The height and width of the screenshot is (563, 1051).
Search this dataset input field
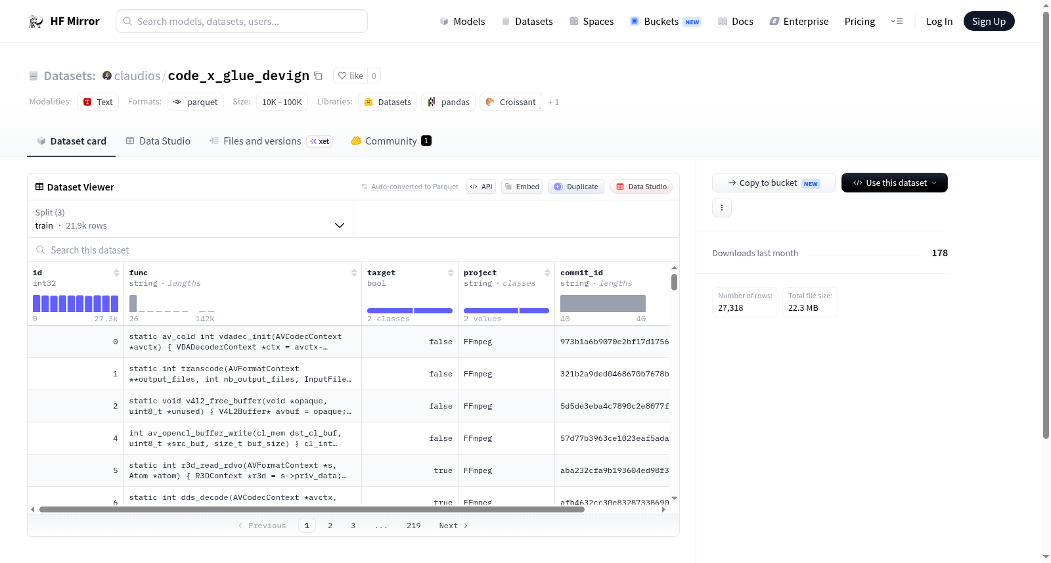pos(353,250)
